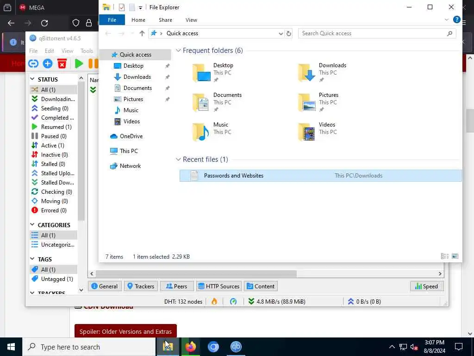Open qBittorrent View menu
Image resolution: width=474 pixels, height=356 pixels.
coord(67,51)
